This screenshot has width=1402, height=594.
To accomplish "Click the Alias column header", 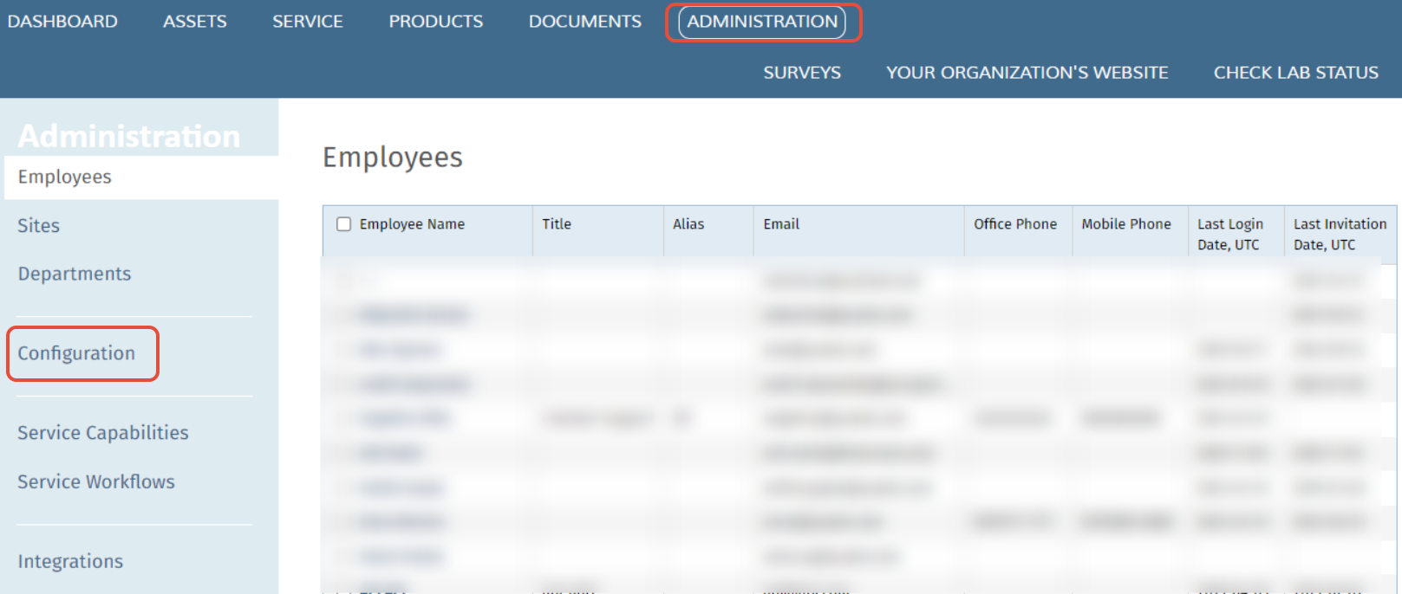I will coord(688,224).
